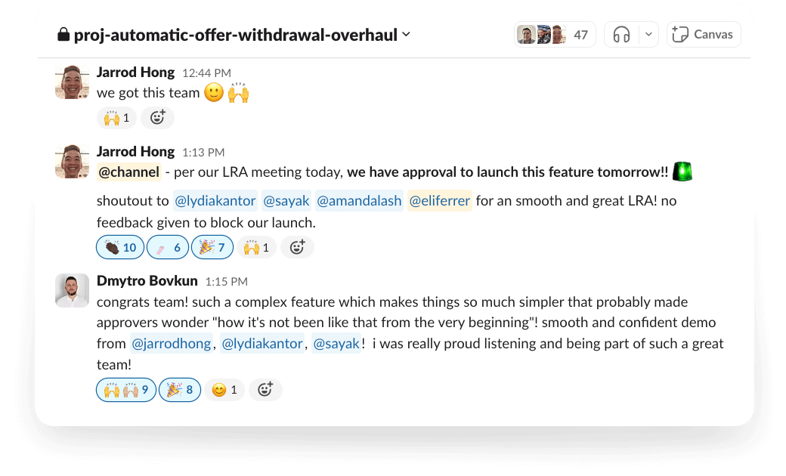
Task: Click the @eliferrer highlighted mention
Action: (x=439, y=200)
